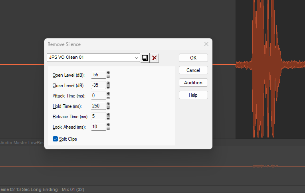Viewport: 305px width, 193px height.
Task: Click the Release Time (ms) value field
Action: (x=98, y=116)
